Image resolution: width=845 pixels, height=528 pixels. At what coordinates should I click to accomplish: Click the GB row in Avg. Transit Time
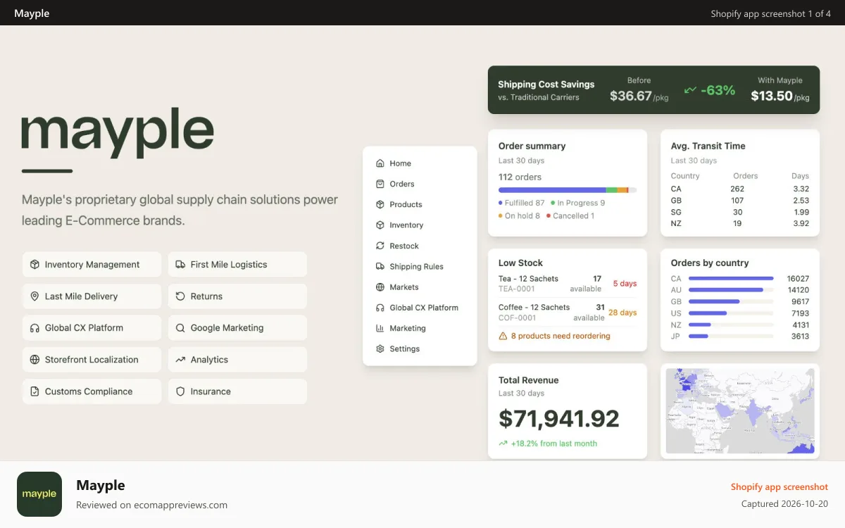pyautogui.click(x=740, y=201)
